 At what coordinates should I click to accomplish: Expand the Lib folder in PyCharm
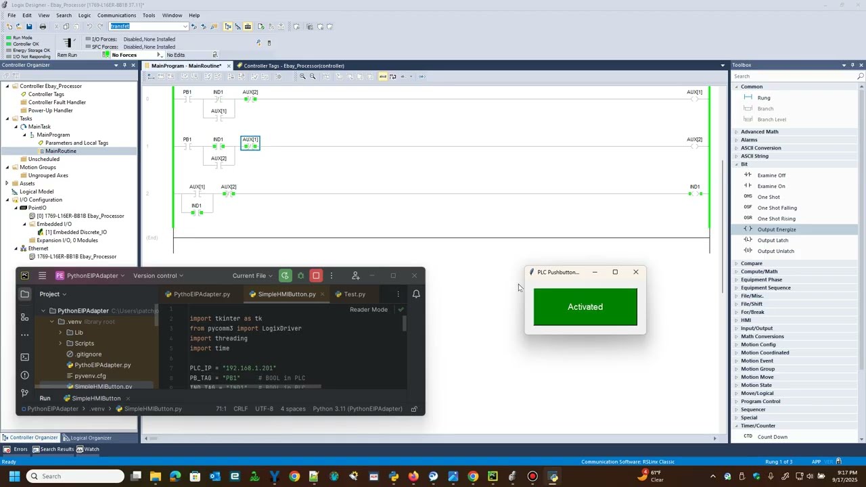click(60, 333)
